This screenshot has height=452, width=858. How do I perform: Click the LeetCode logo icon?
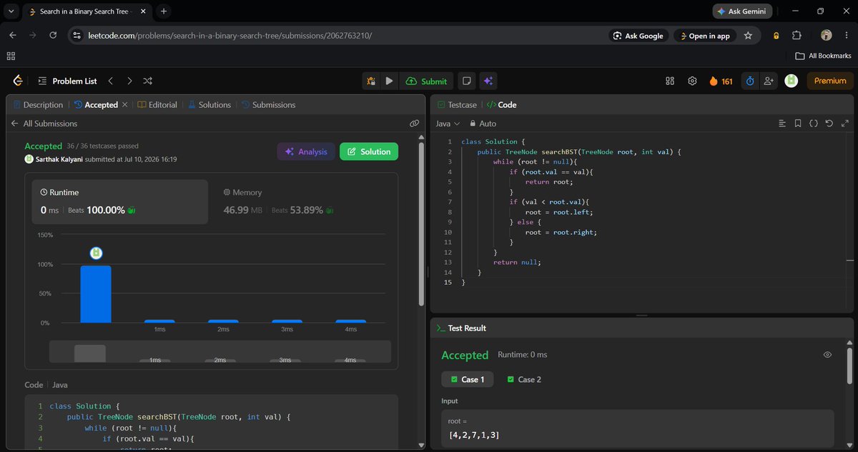coord(18,81)
